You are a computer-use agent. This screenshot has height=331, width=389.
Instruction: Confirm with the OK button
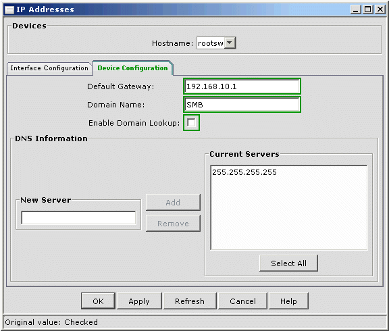98,301
